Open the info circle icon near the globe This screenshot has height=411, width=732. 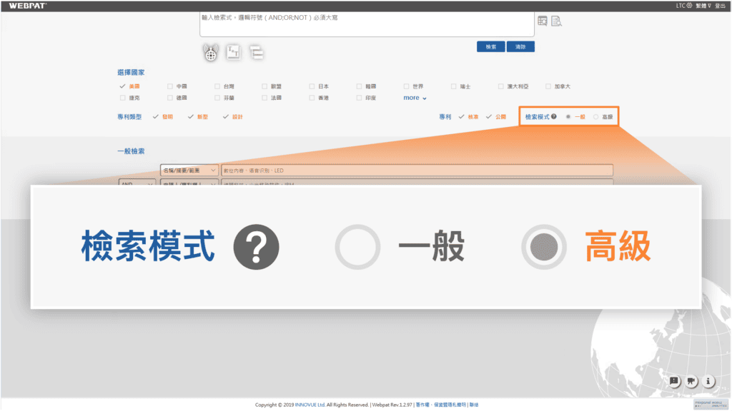coord(708,381)
